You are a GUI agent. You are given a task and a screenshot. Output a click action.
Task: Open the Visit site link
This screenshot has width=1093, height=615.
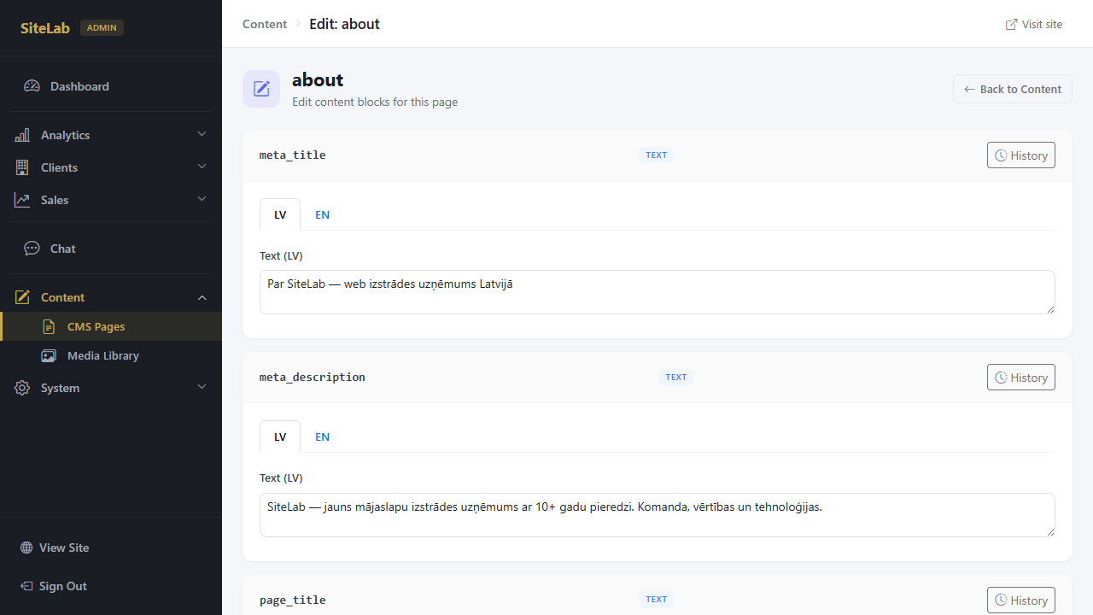tap(1033, 24)
